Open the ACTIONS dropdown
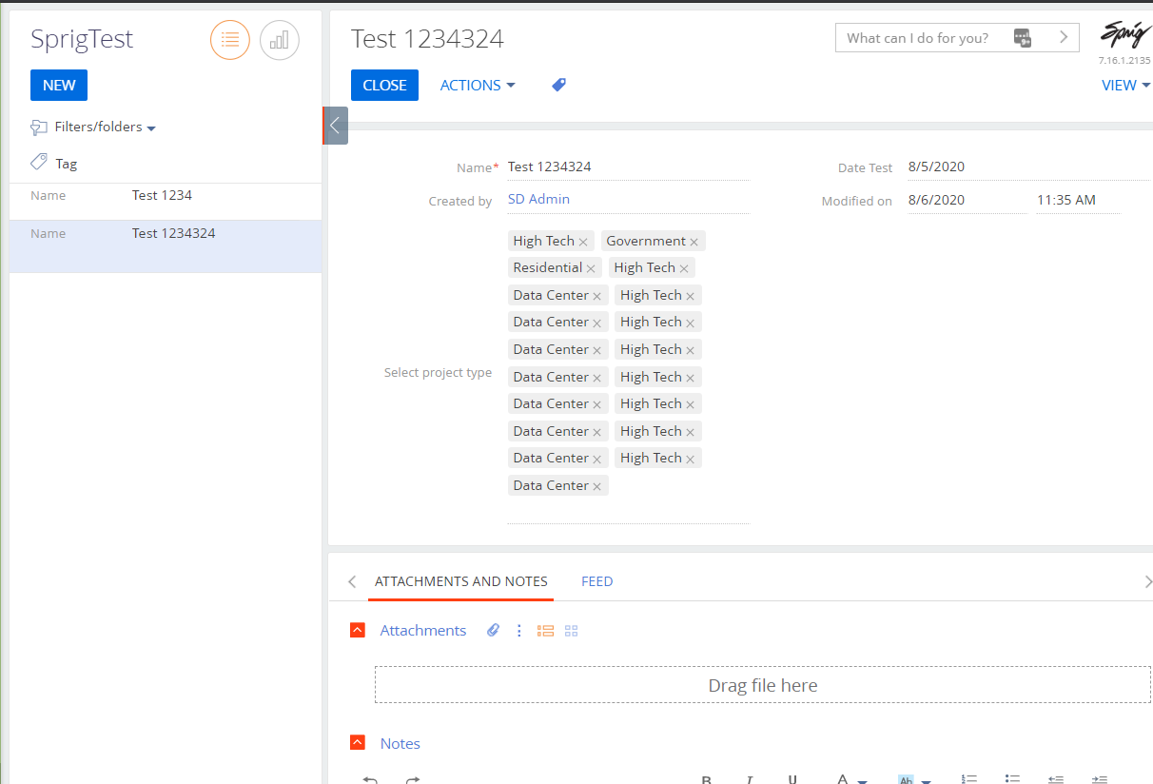Viewport: 1153px width, 784px height. click(x=478, y=85)
